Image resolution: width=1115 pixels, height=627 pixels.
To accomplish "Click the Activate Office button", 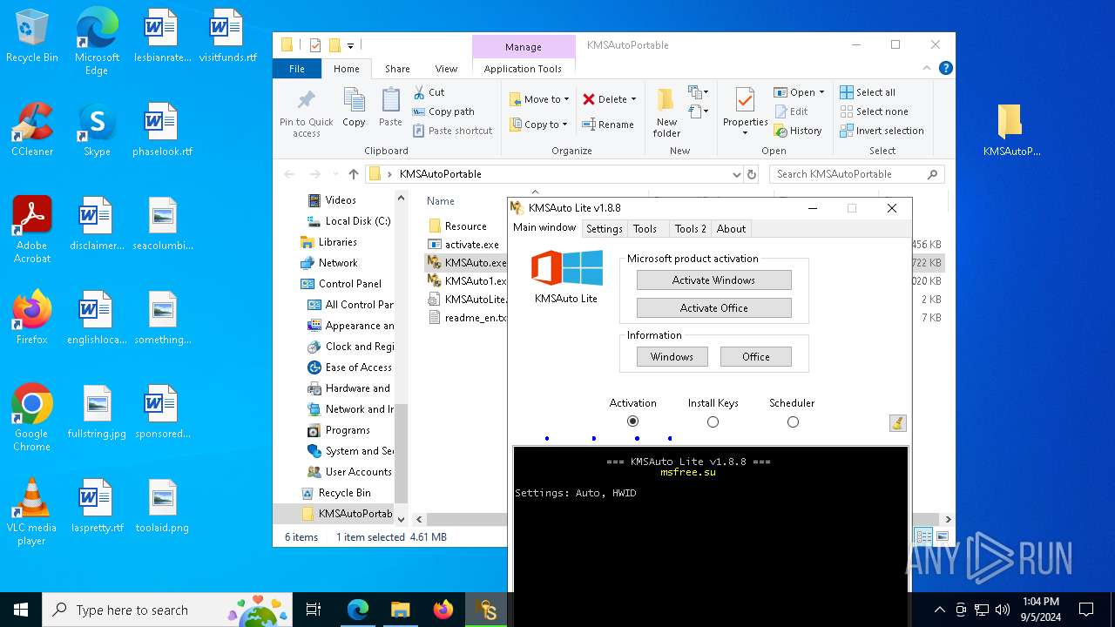I will pos(713,308).
